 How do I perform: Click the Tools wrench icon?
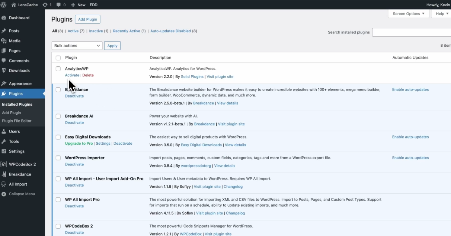[x=4, y=141]
